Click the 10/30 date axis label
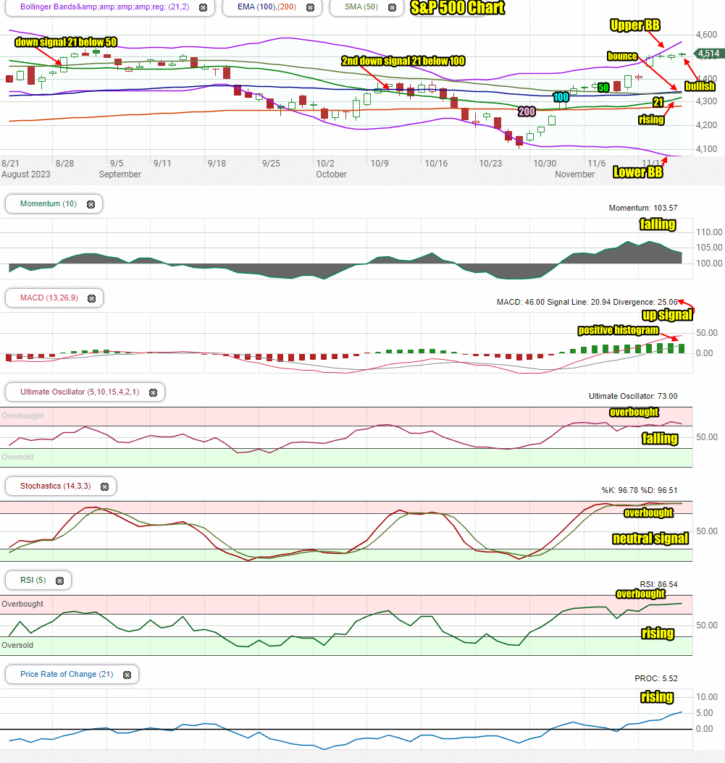 point(545,164)
